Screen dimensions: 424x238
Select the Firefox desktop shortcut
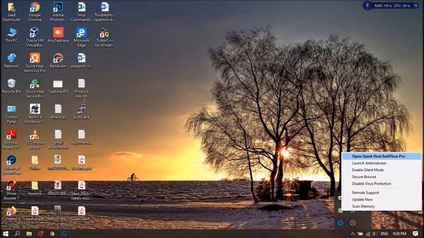tap(11, 214)
